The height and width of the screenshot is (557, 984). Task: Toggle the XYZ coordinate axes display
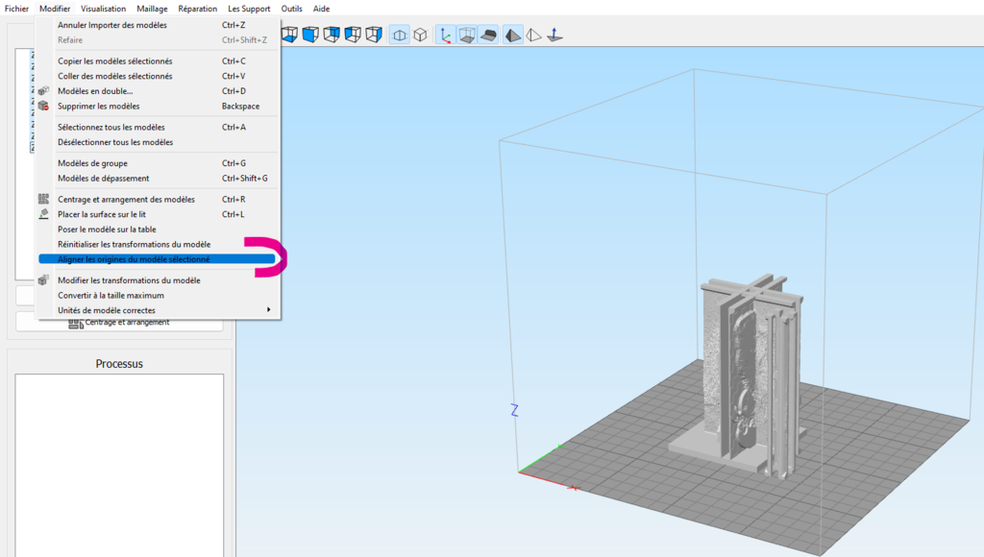446,36
